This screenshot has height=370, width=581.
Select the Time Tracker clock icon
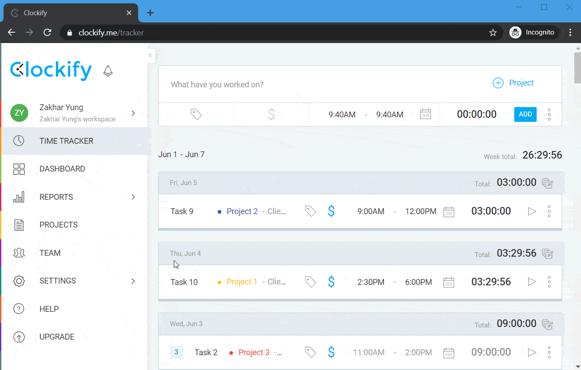coord(19,141)
